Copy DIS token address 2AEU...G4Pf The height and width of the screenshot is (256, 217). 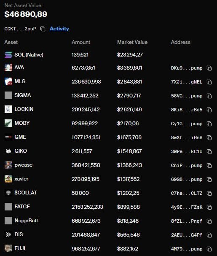[x=209, y=235]
